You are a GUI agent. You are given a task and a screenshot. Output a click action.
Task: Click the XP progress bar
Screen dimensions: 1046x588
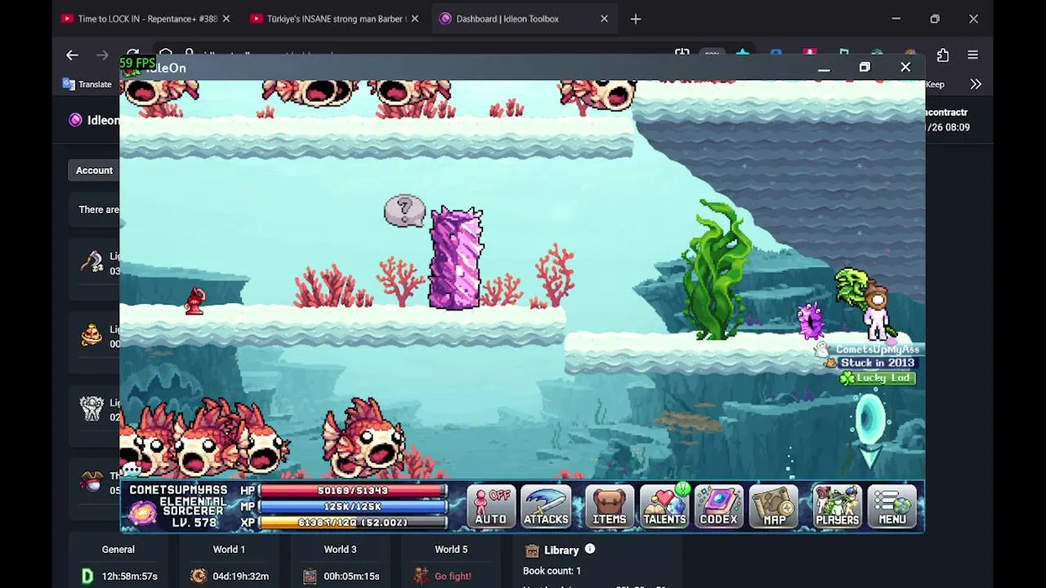(x=353, y=523)
